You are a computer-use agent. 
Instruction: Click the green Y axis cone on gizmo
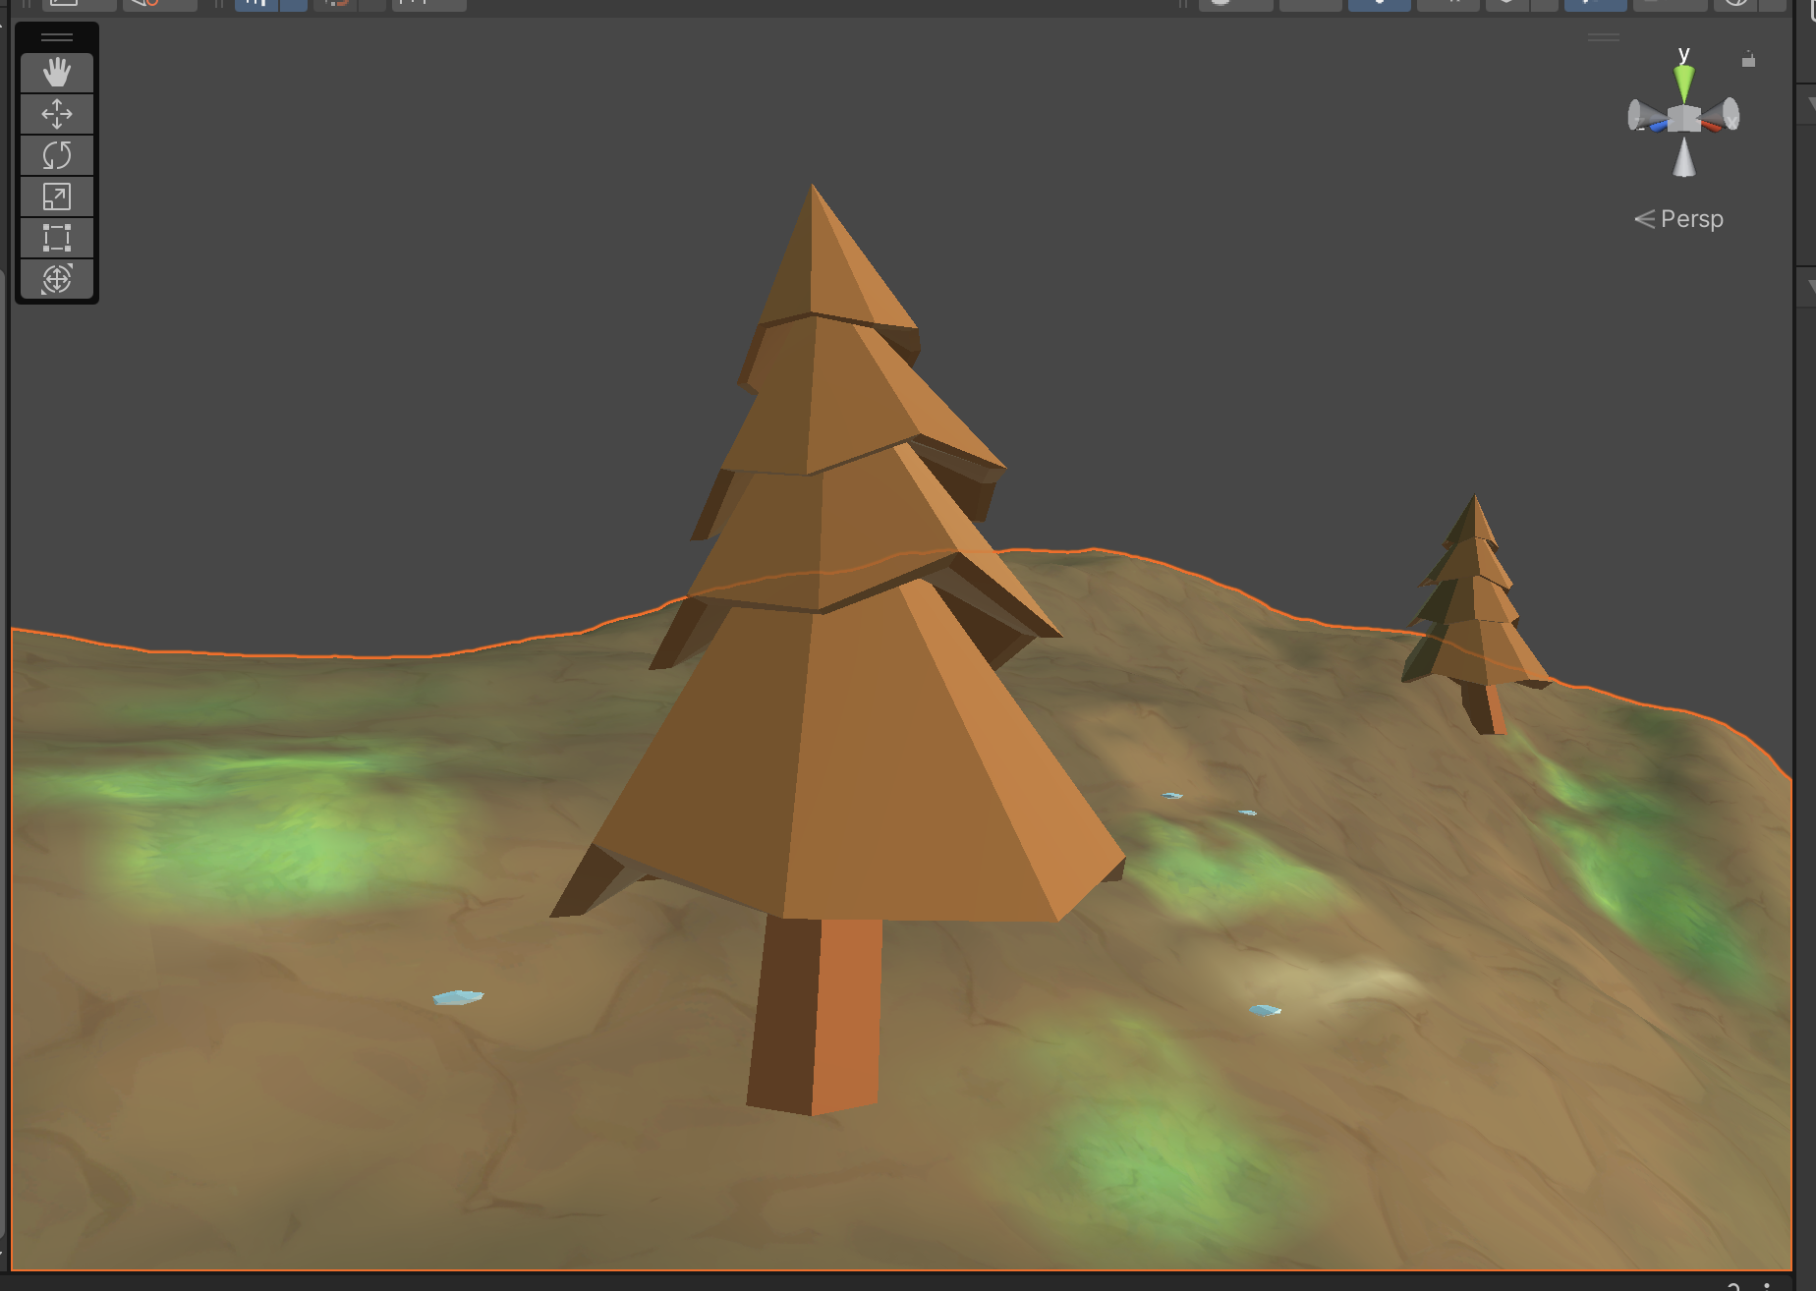click(1684, 83)
